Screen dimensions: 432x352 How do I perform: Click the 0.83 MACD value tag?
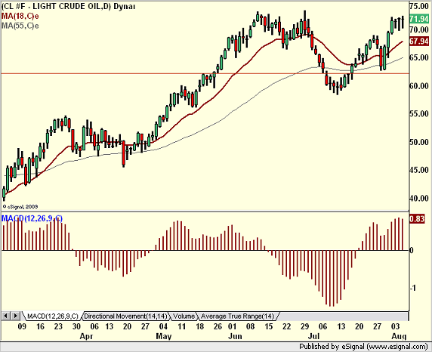(417, 219)
